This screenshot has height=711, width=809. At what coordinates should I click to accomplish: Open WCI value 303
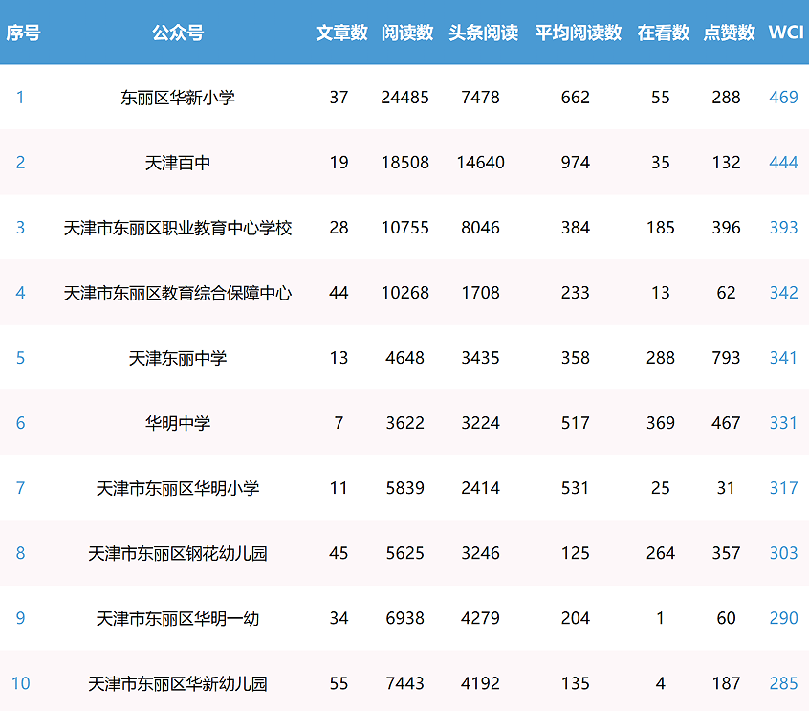[783, 553]
